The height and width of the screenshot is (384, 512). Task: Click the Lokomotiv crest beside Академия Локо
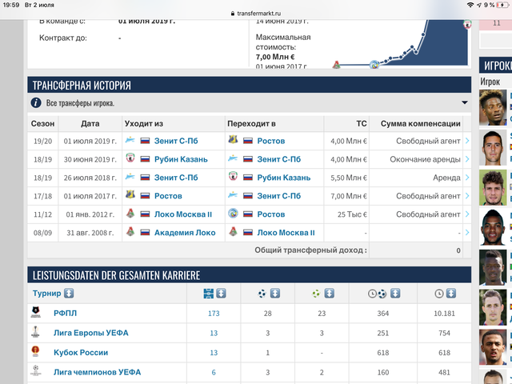pos(130,231)
